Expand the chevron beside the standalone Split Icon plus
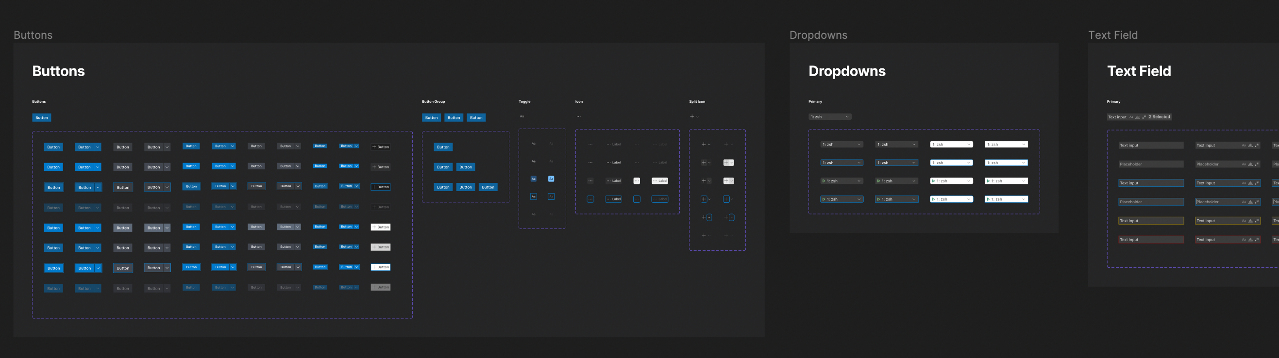This screenshot has width=1279, height=358. pos(698,117)
